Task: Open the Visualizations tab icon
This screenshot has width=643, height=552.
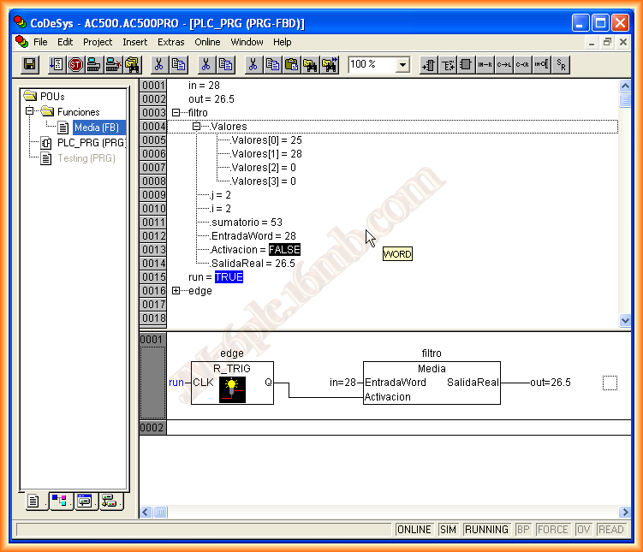Action: click(x=85, y=502)
